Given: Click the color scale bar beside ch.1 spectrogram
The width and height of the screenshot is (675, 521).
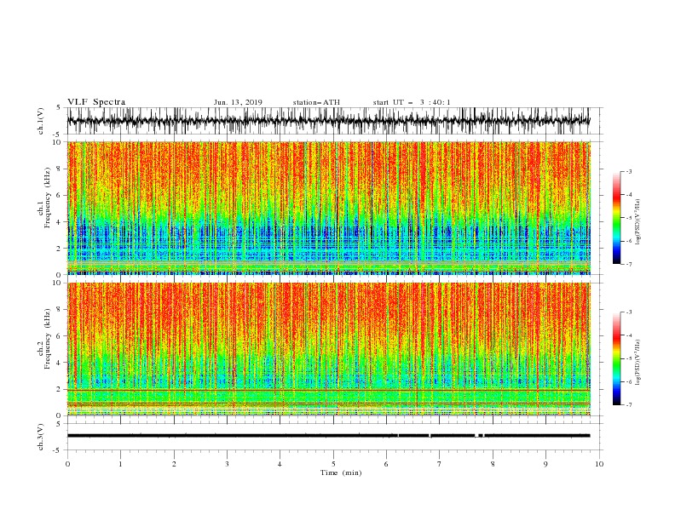Looking at the screenshot, I should point(616,218).
